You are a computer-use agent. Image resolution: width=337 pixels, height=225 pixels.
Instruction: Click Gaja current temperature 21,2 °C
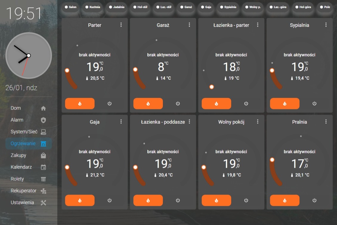(95, 175)
